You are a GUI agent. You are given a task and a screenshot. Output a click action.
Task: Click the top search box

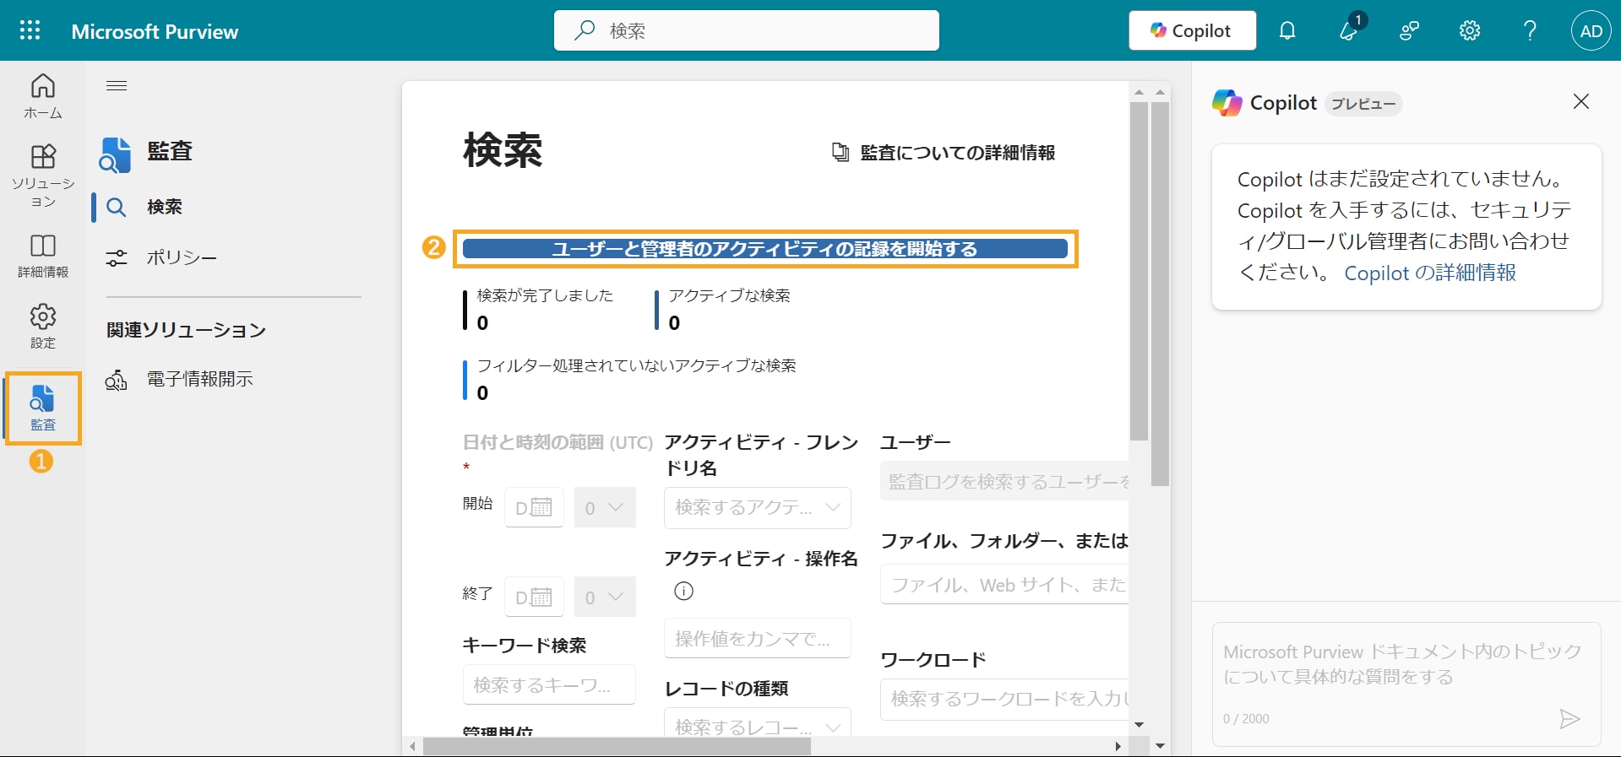tap(747, 30)
